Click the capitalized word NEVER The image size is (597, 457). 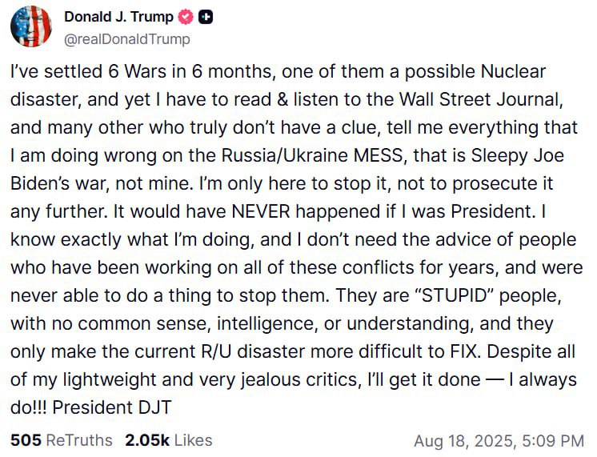coord(261,211)
